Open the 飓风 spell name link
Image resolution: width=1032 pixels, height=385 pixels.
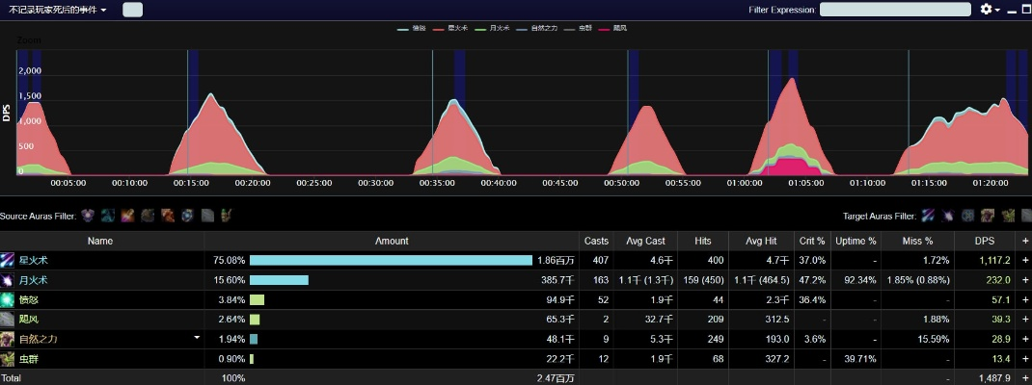[x=28, y=320]
